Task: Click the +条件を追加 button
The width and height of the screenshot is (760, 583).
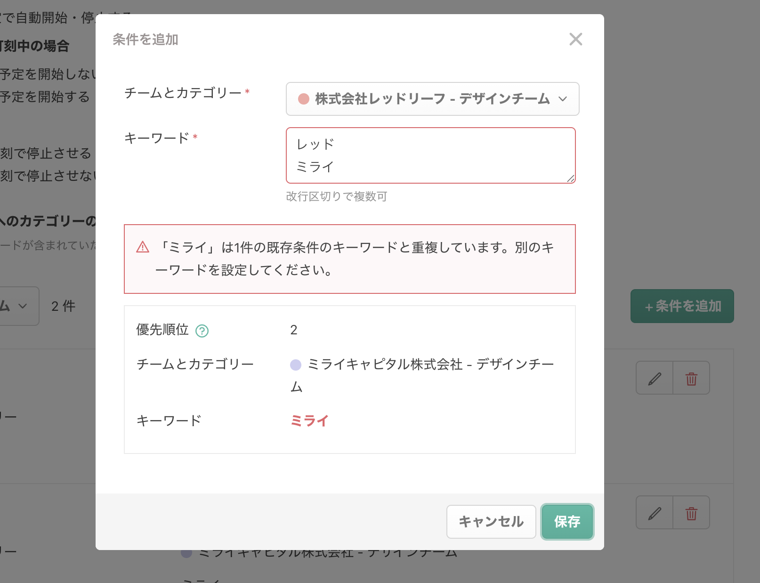Action: pyautogui.click(x=682, y=306)
